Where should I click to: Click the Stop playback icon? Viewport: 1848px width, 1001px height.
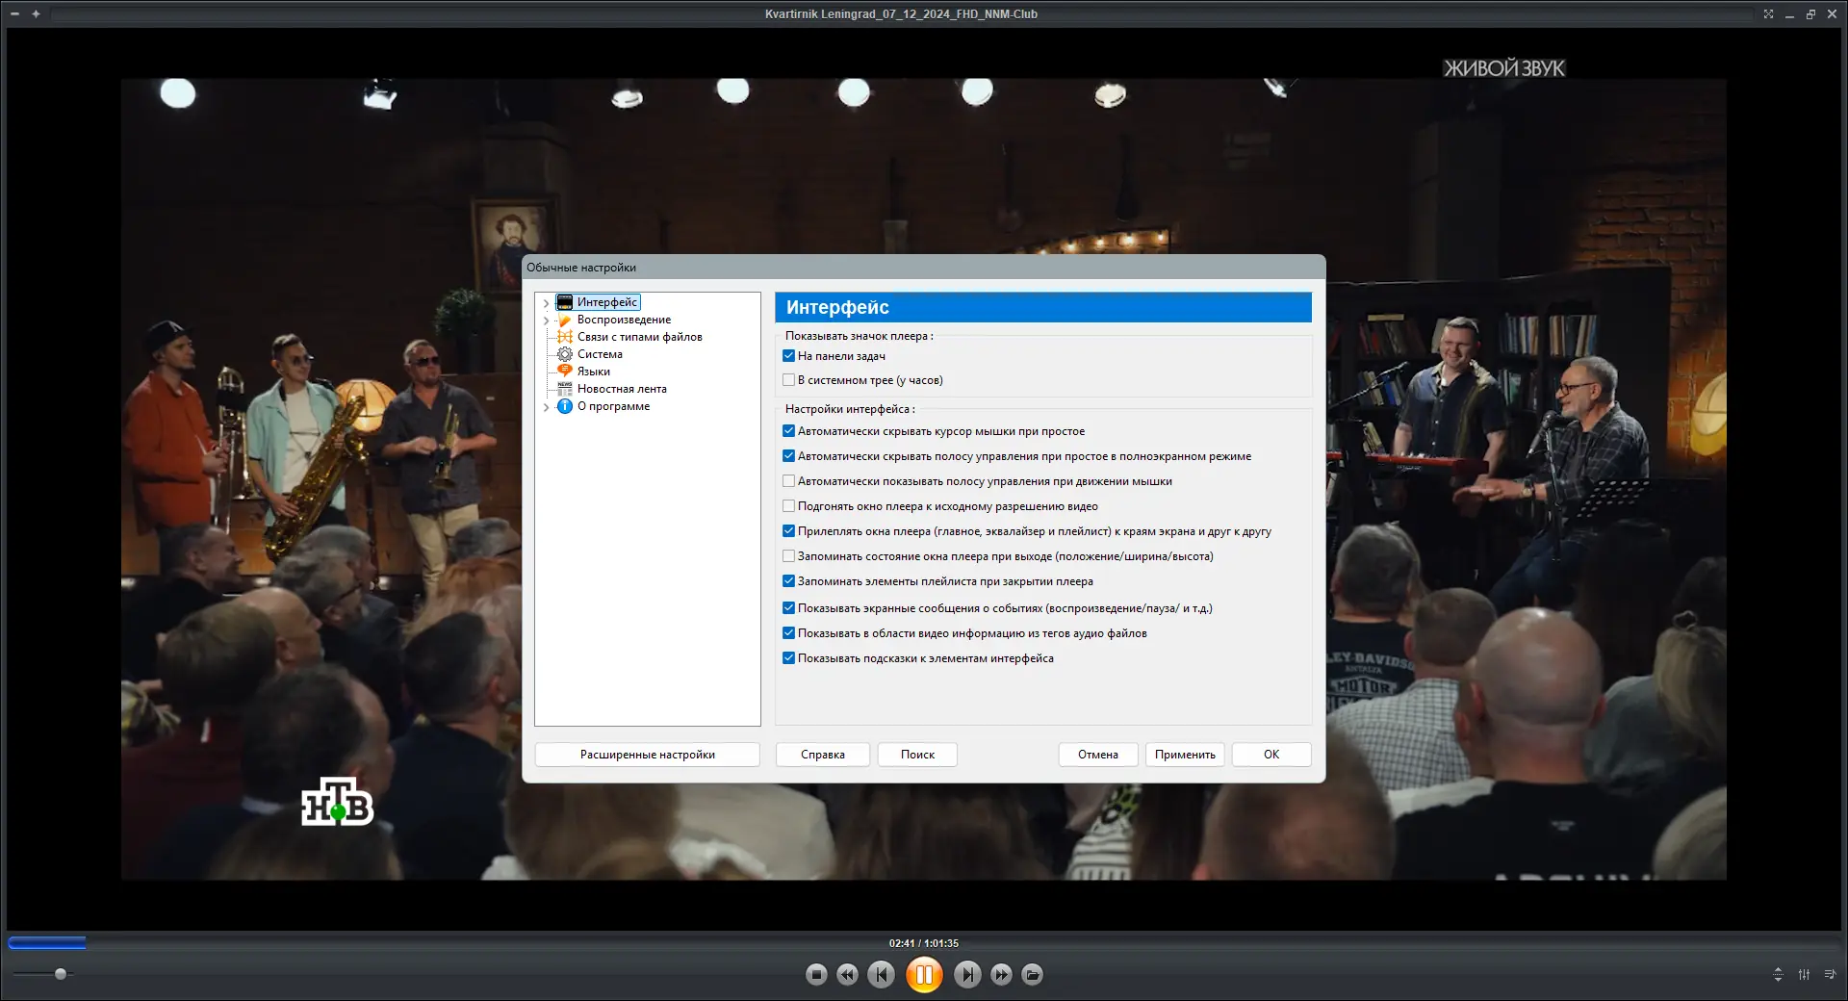pyautogui.click(x=816, y=974)
